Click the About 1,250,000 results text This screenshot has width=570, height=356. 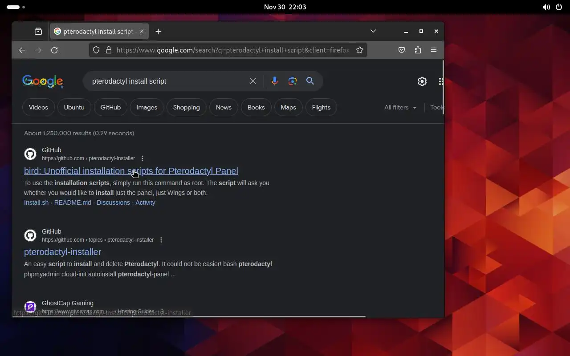pos(79,133)
